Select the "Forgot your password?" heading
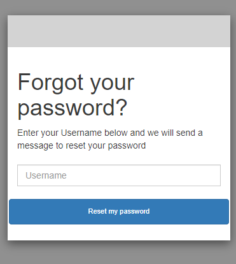 76,95
